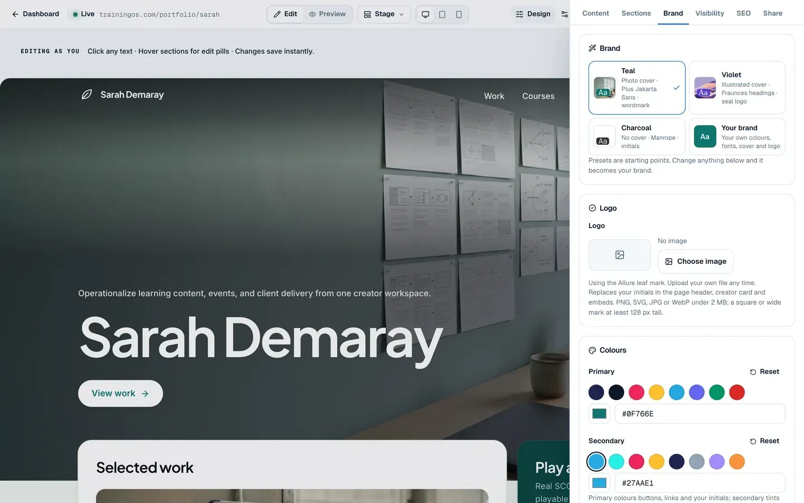Open the Content tab
Image resolution: width=804 pixels, height=503 pixels.
pos(596,13)
